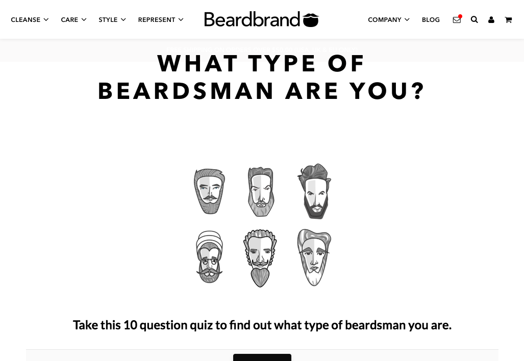Select the top-middle frowning beardsman illustration

(x=261, y=192)
